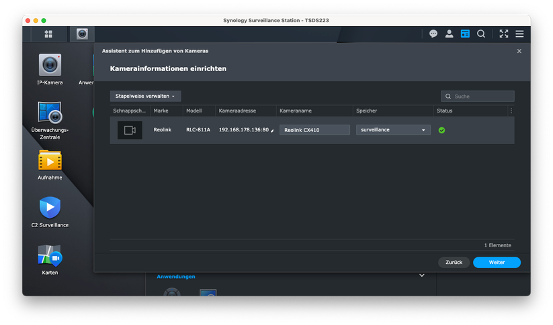Click the Anwendungen heading link
553x325 pixels.
[176, 277]
